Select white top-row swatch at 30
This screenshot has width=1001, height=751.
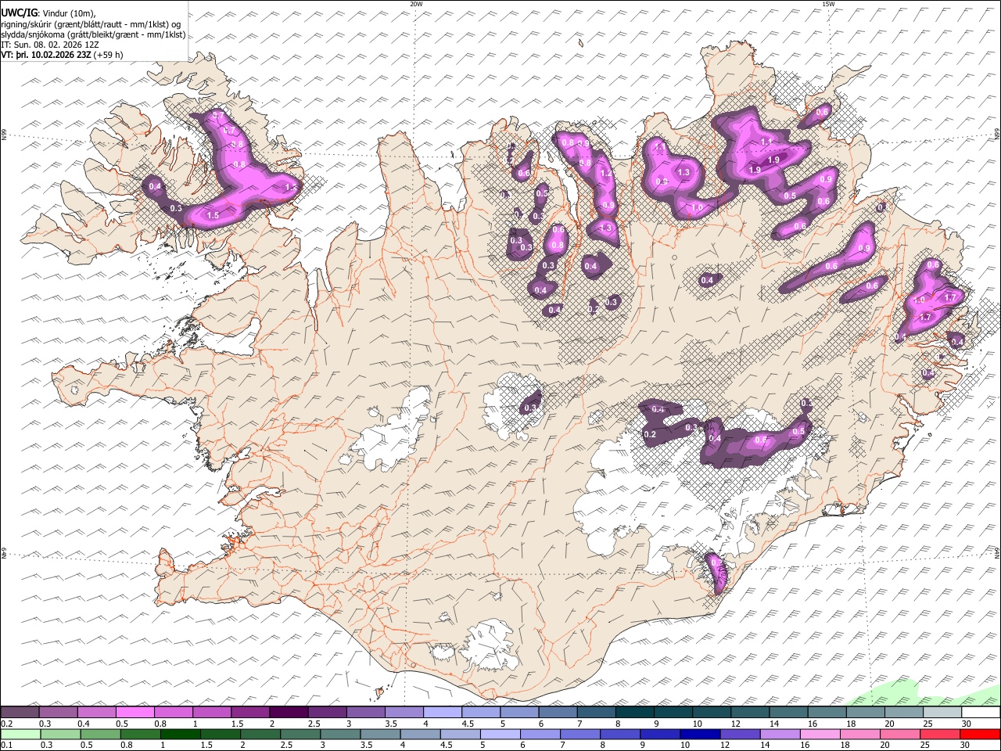click(981, 713)
